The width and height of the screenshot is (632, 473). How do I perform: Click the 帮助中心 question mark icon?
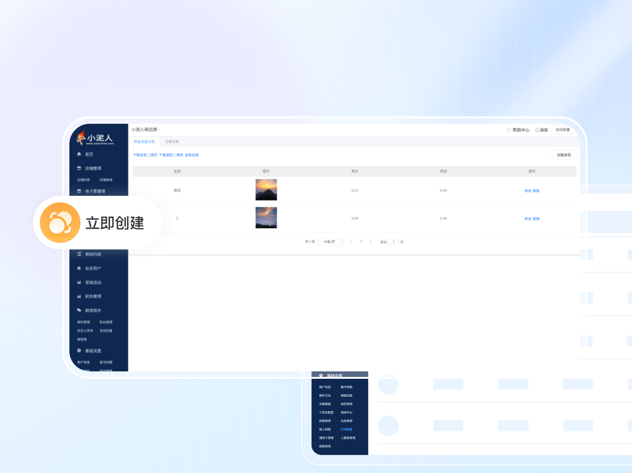click(x=508, y=130)
